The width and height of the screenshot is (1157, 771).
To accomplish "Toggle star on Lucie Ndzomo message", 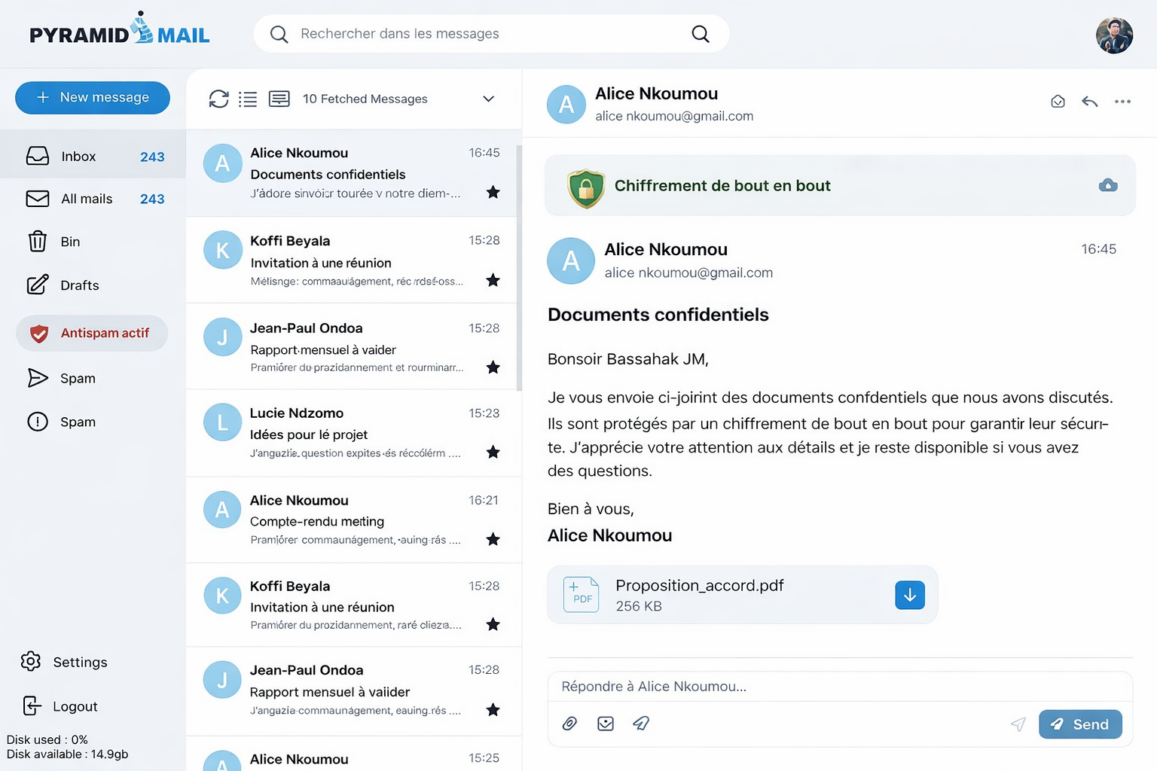I will pyautogui.click(x=493, y=452).
